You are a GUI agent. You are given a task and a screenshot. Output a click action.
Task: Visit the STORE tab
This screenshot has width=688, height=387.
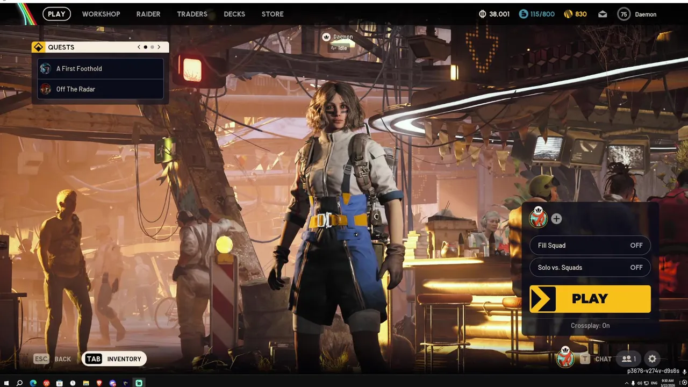pos(273,14)
